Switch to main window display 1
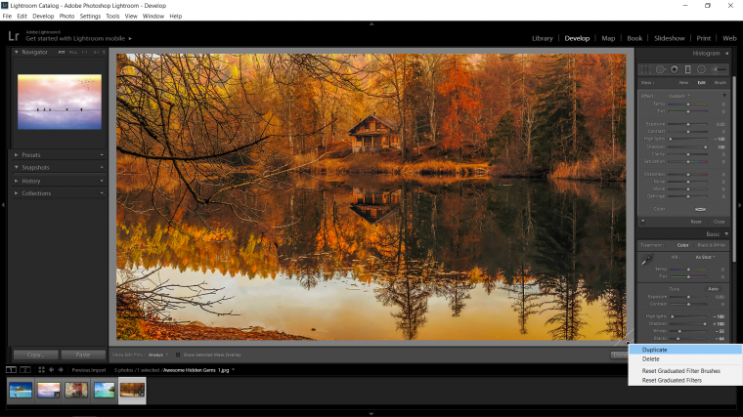743x417 pixels. [x=11, y=370]
